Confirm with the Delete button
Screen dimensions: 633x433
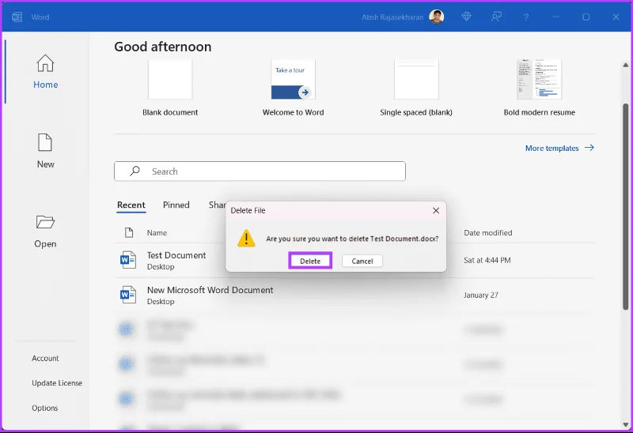tap(310, 261)
